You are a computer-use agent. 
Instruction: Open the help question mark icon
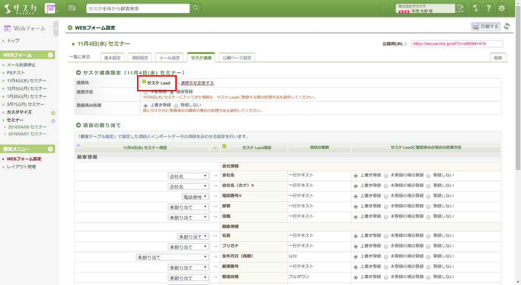489,8
